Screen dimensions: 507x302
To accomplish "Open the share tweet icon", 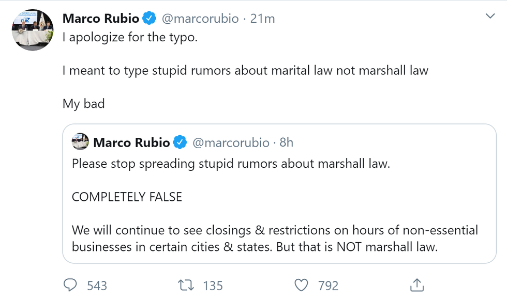I will [x=417, y=285].
